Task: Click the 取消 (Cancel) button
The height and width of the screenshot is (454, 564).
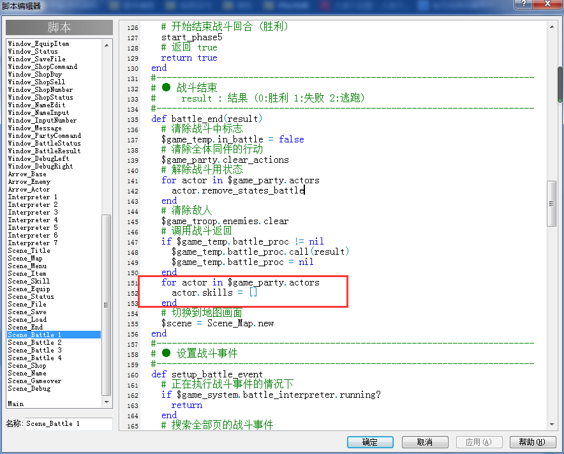Action: [425, 442]
